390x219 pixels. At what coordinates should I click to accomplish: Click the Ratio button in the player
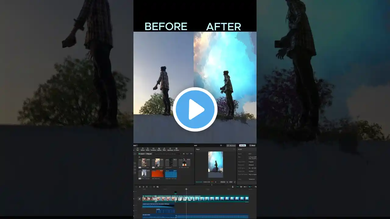tap(231, 182)
